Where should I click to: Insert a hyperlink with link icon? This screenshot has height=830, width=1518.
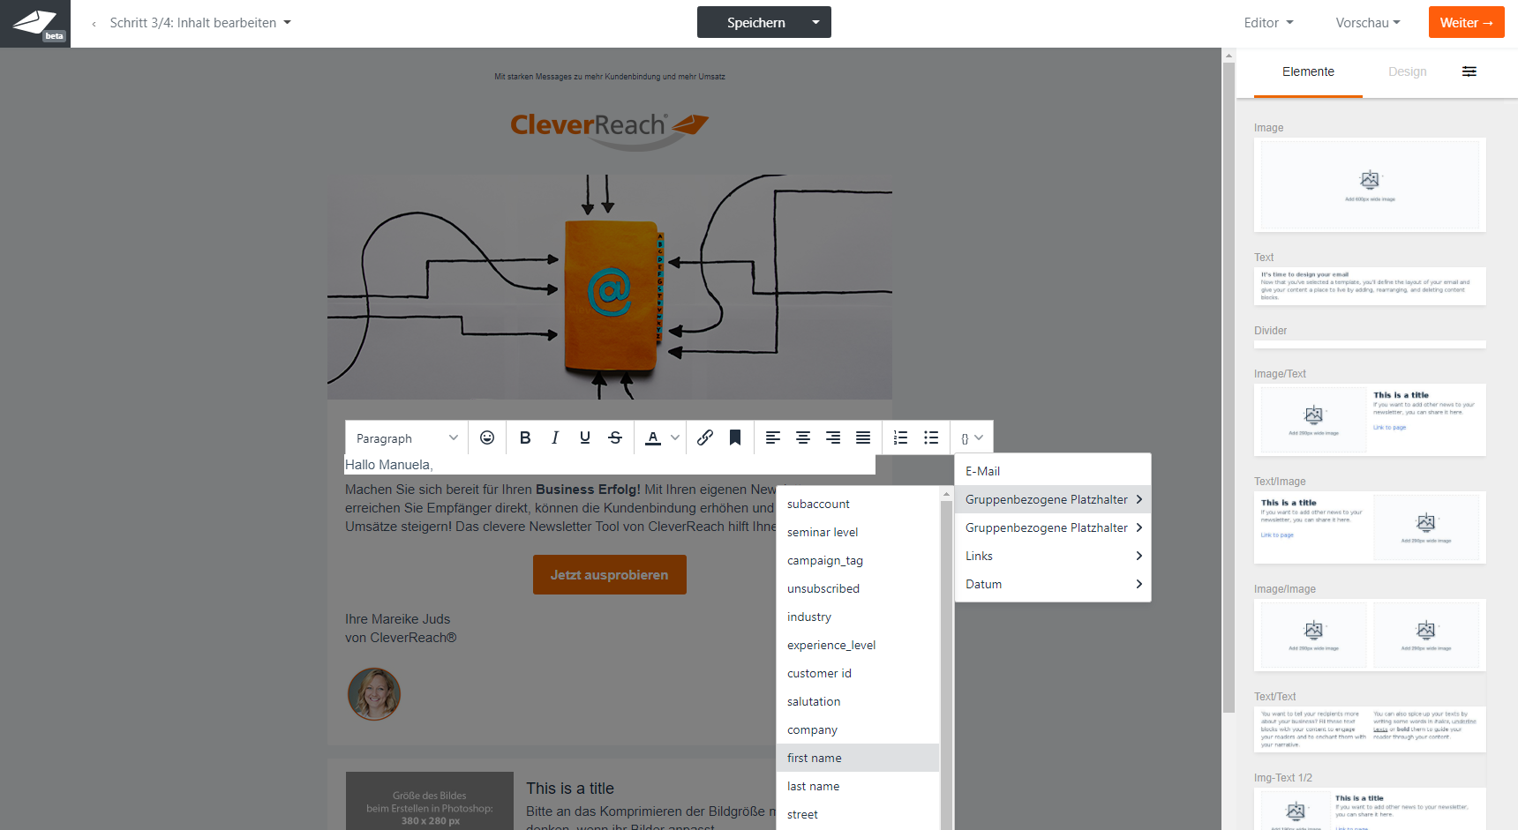pos(705,437)
